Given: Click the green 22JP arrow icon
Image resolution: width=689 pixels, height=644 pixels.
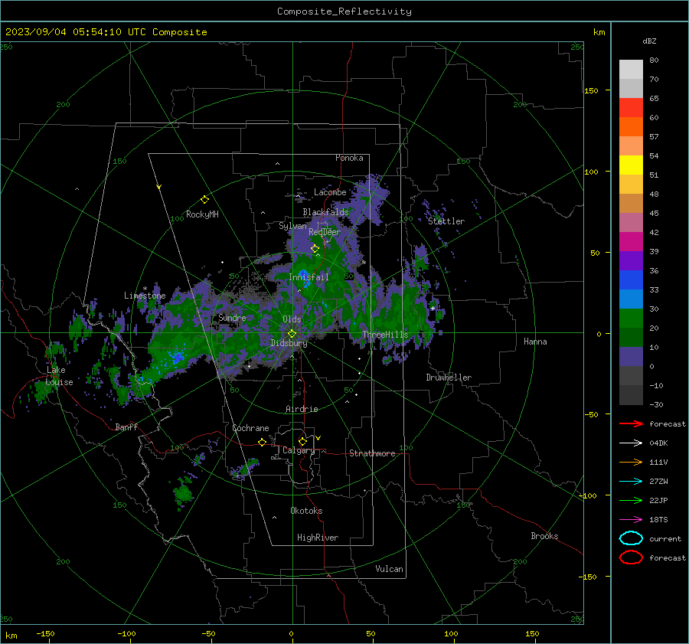Looking at the screenshot, I should (x=631, y=500).
